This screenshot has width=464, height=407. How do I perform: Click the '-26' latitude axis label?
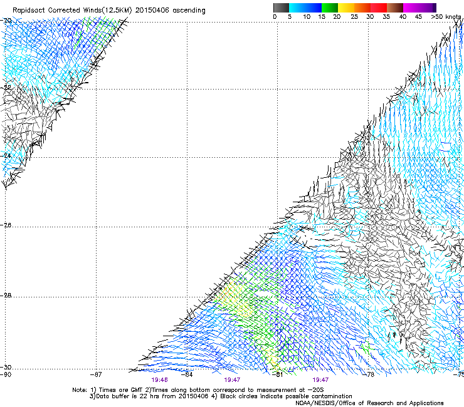coord(6,225)
